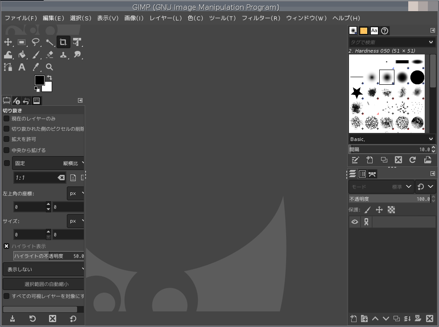Select the Smudge tool
The height and width of the screenshot is (327, 439).
coord(77,54)
